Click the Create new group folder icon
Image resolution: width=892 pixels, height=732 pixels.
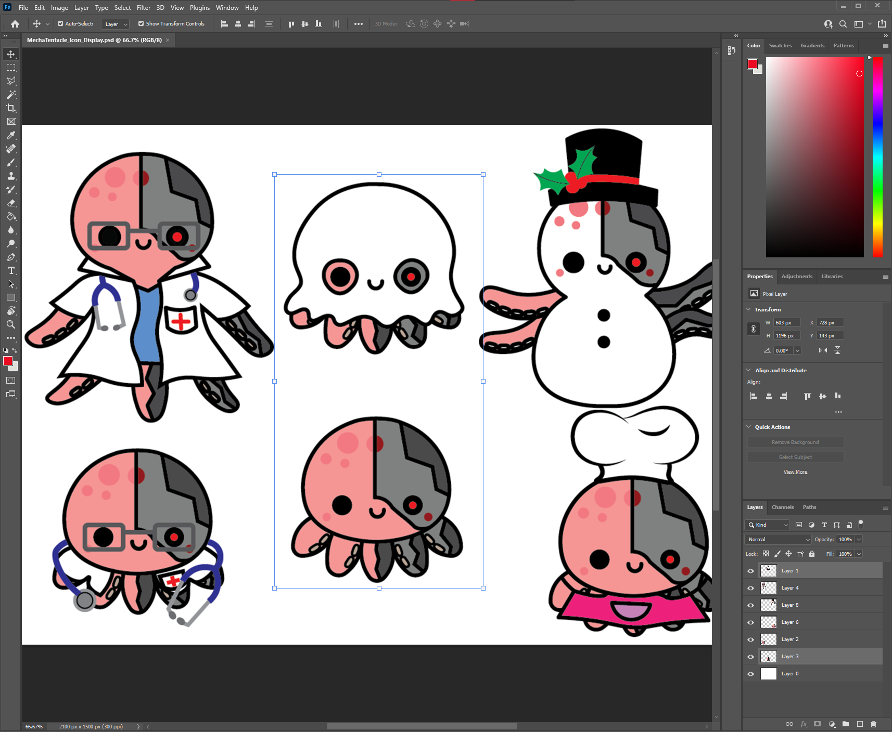[x=846, y=724]
